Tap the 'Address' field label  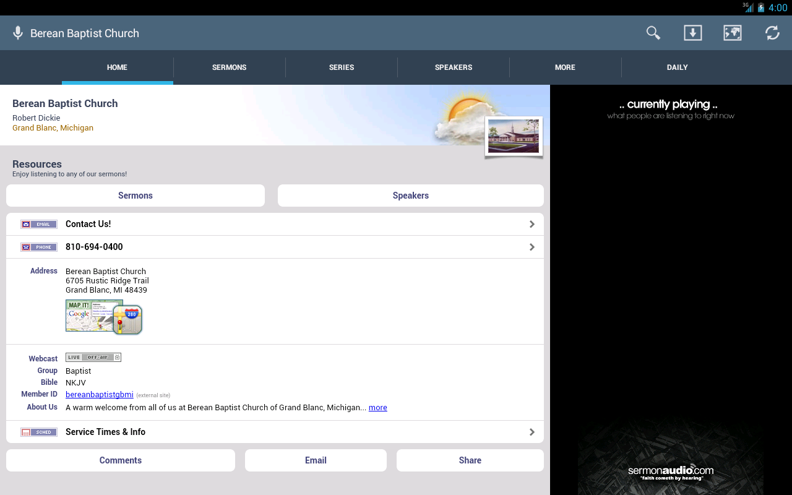click(x=44, y=271)
